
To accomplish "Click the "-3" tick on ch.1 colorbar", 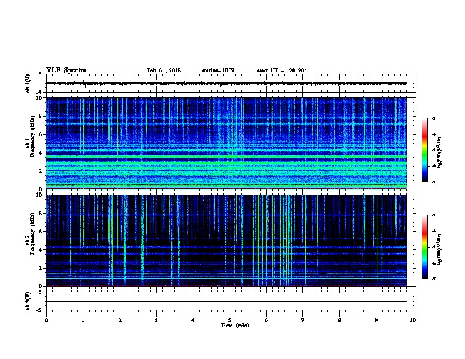I will pos(433,118).
